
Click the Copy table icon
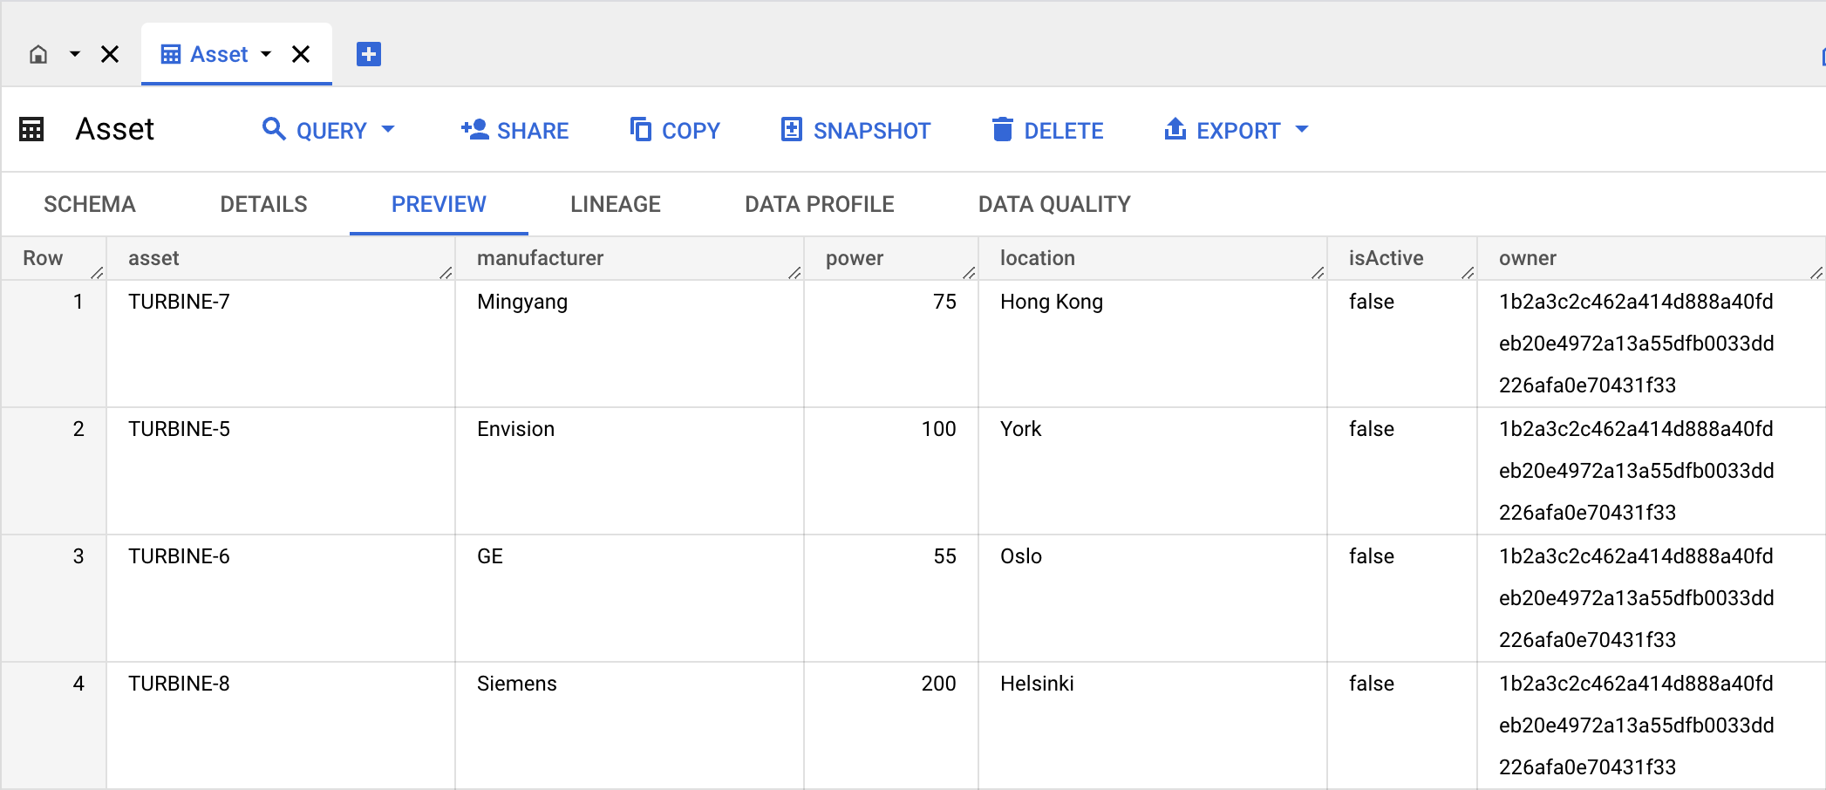(641, 130)
